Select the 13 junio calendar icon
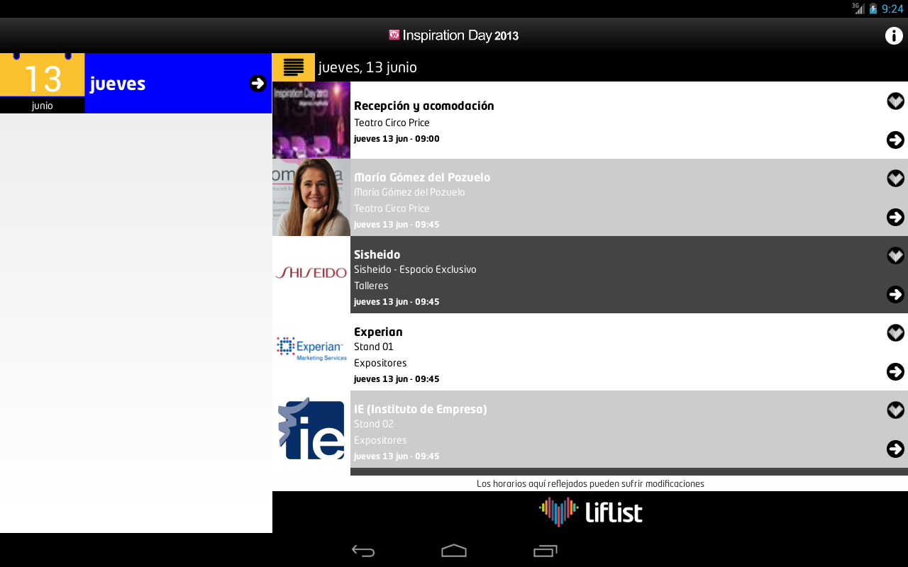Screen dimensions: 908x567 [x=43, y=83]
